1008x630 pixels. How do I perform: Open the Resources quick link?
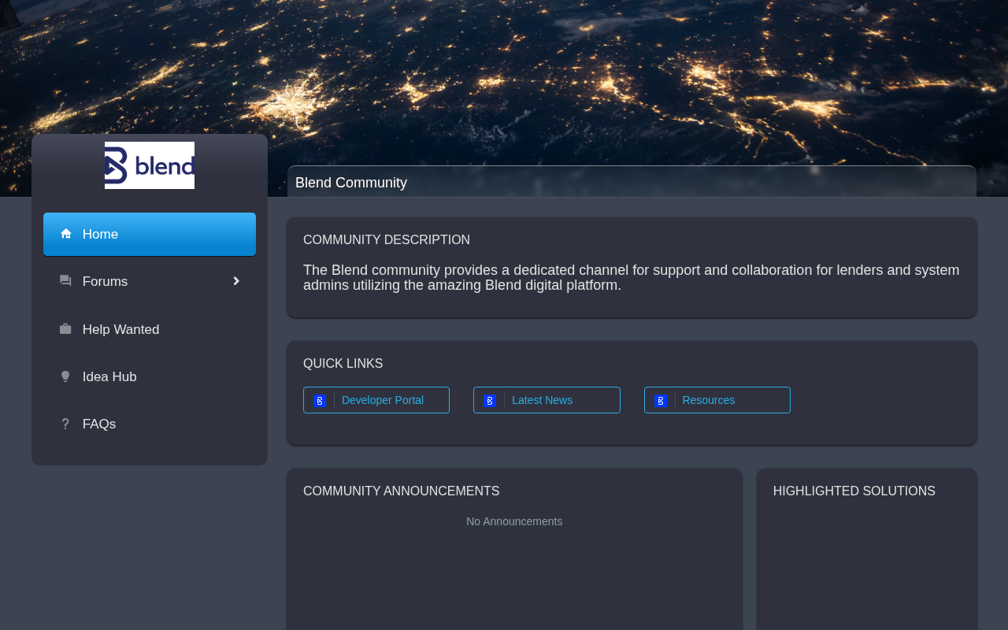coord(708,400)
